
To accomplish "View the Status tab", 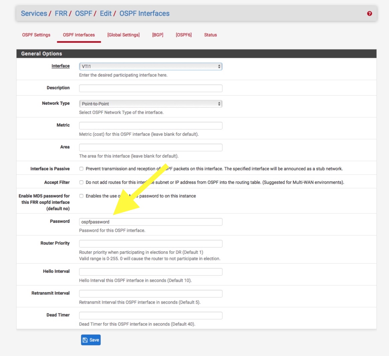I will point(211,35).
